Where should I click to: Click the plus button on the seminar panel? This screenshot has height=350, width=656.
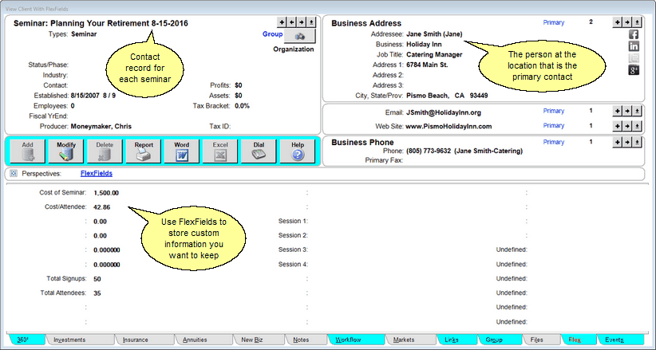[x=282, y=22]
